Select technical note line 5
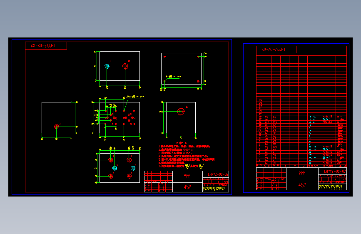This screenshot has height=234, width=361. point(187,159)
